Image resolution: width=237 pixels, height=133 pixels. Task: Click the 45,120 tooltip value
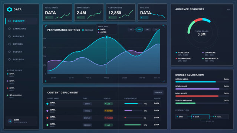(103, 32)
